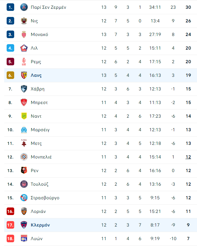The height and width of the screenshot is (248, 197).
Task: Click the Brest club crest
Action: (x=24, y=103)
